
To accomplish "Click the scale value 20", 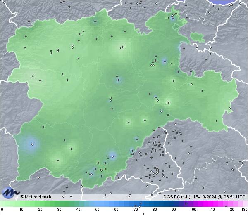I will click(41, 210).
